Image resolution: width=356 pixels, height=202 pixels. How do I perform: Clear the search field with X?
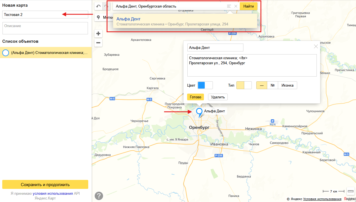tap(236, 6)
